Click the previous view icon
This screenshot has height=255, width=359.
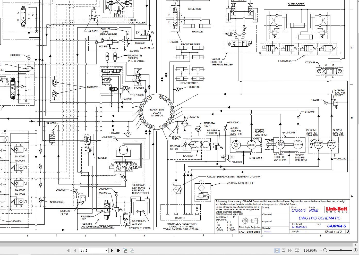pyautogui.click(x=125, y=250)
